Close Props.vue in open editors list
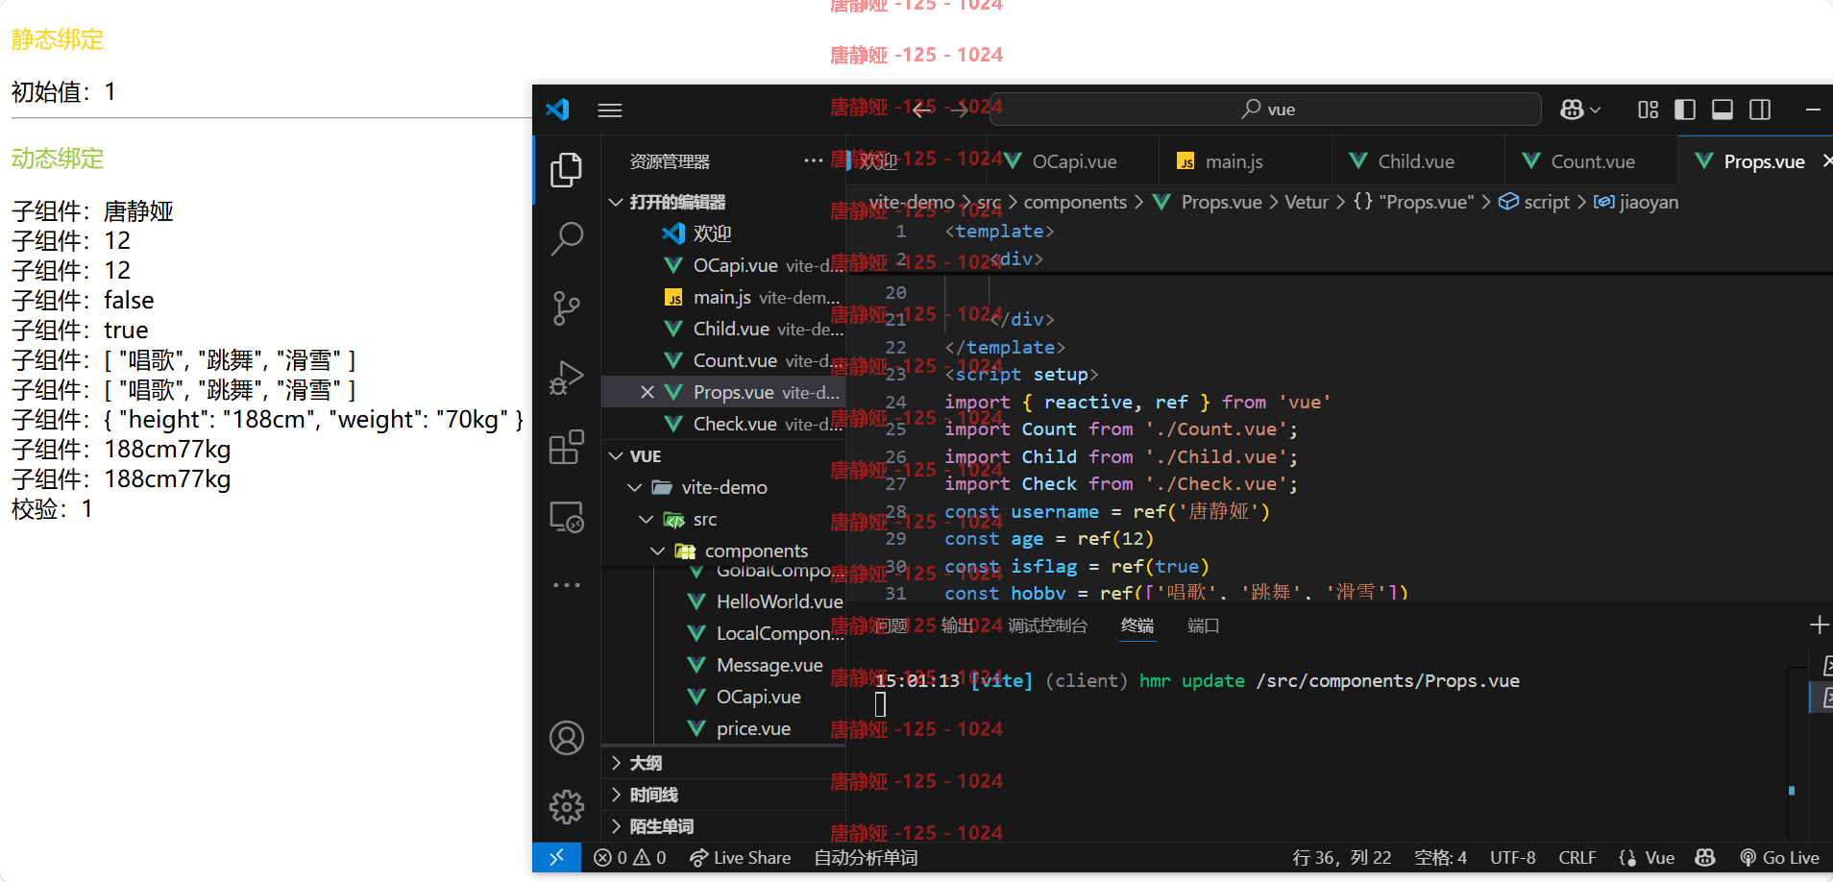Image resolution: width=1833 pixels, height=882 pixels. [648, 392]
